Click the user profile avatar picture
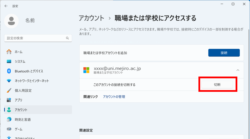Viewport: 250px width, 139px height. coord(11,21)
